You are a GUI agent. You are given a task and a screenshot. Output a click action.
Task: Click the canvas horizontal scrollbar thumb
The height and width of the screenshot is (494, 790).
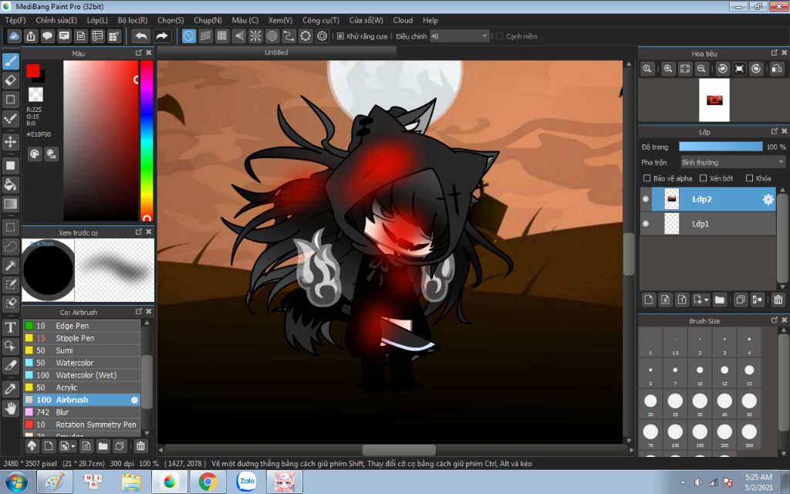tap(399, 450)
